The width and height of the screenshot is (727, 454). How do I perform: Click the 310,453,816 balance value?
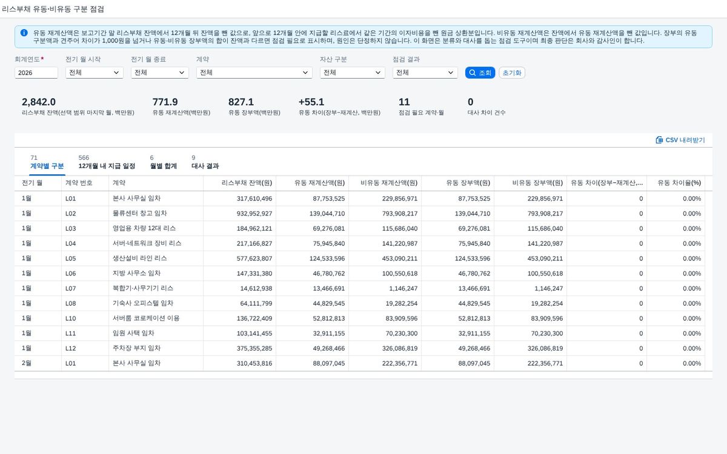pyautogui.click(x=254, y=363)
